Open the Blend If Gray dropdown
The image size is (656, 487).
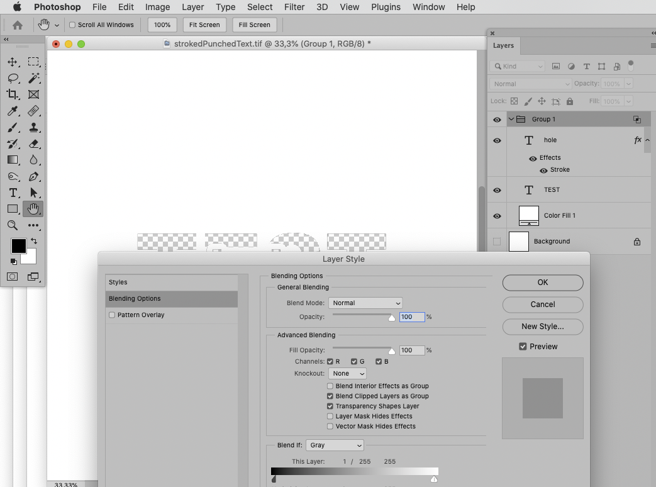[335, 445]
